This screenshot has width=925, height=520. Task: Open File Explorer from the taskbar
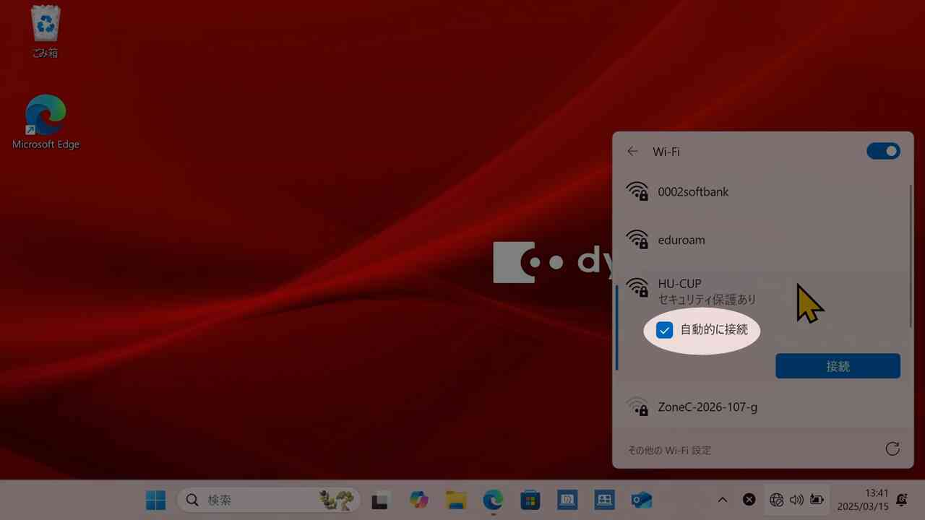[456, 500]
